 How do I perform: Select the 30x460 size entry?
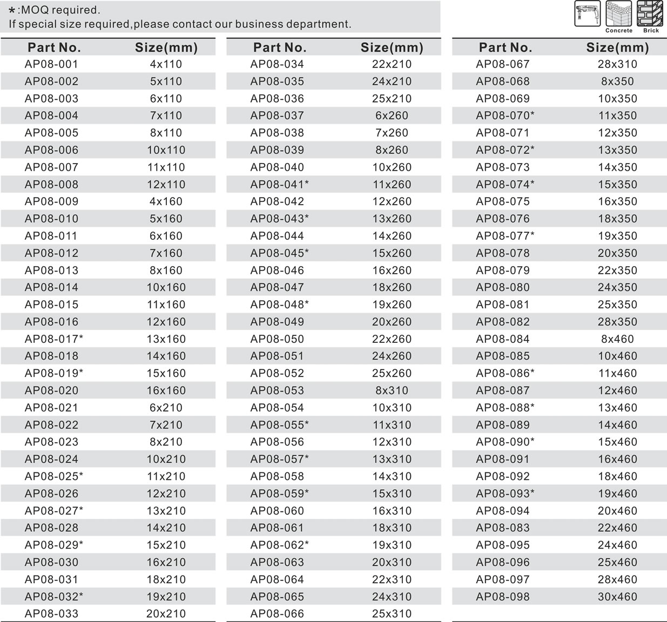tap(617, 597)
